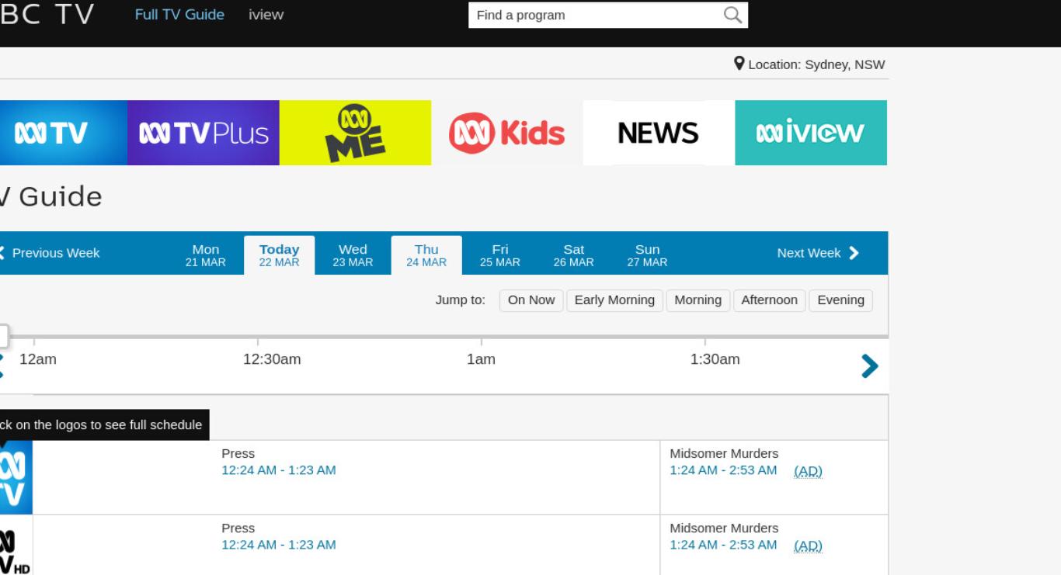The image size is (1061, 575).
Task: Change Location: Sydney, NSW
Action: tap(809, 64)
